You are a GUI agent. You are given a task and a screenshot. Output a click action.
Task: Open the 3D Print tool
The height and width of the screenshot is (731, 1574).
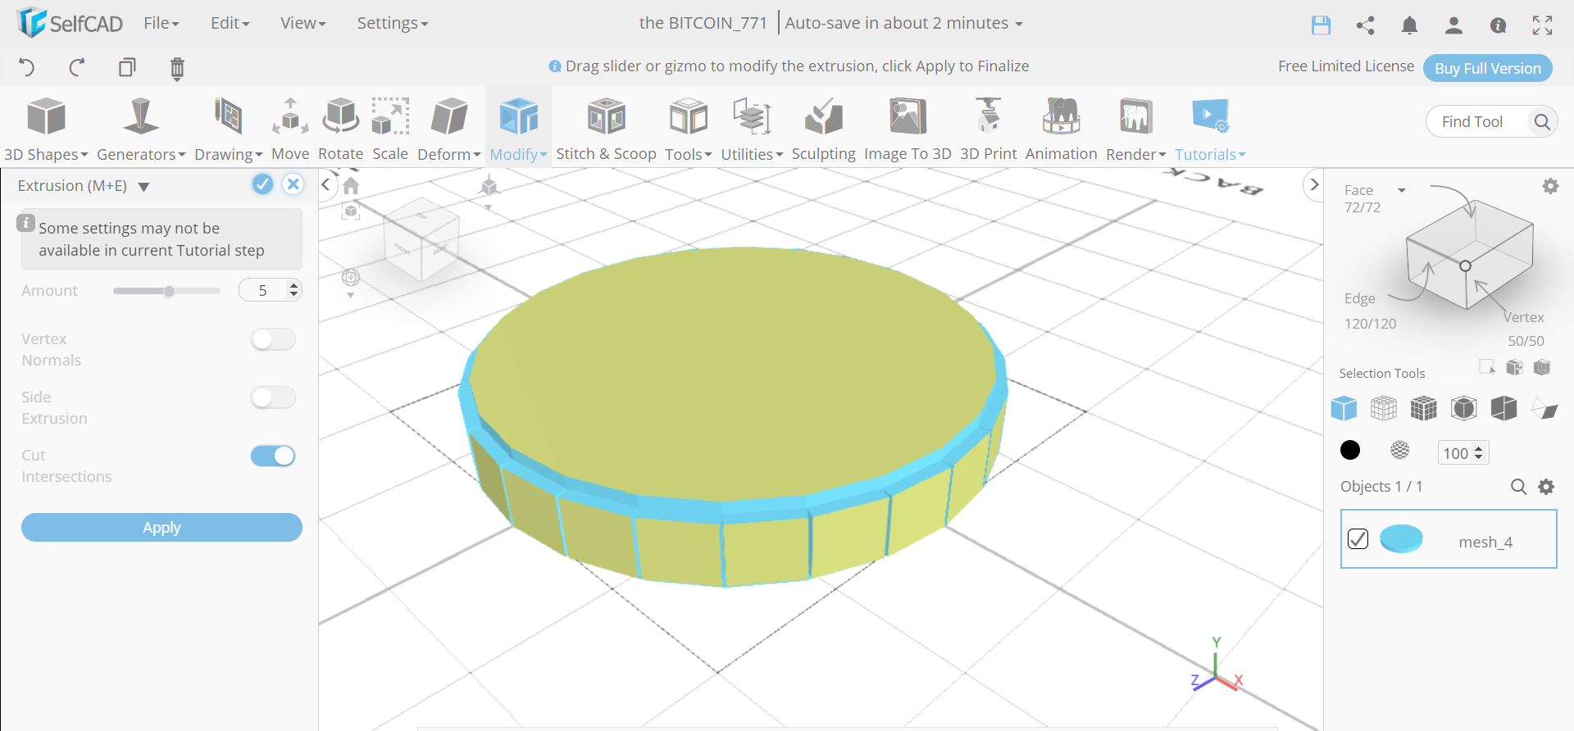(x=988, y=129)
